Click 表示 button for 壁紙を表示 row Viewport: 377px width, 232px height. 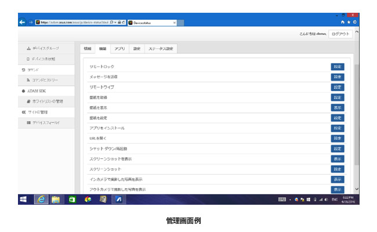point(337,108)
